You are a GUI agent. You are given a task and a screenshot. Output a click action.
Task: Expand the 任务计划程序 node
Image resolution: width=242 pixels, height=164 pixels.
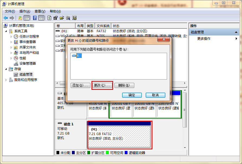click(11, 37)
